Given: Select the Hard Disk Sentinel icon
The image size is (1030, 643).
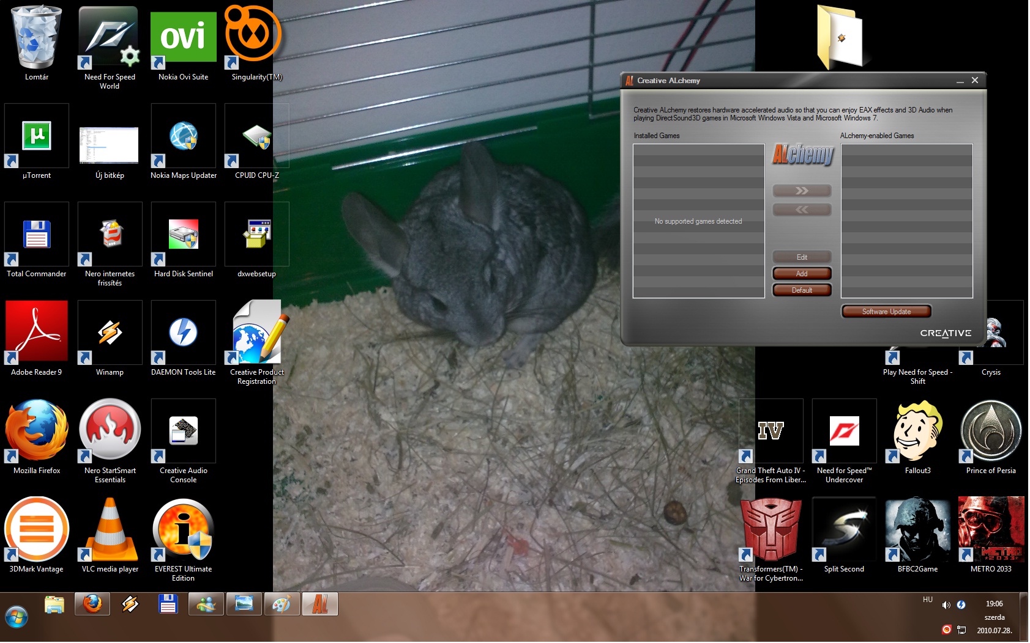Looking at the screenshot, I should coord(183,240).
